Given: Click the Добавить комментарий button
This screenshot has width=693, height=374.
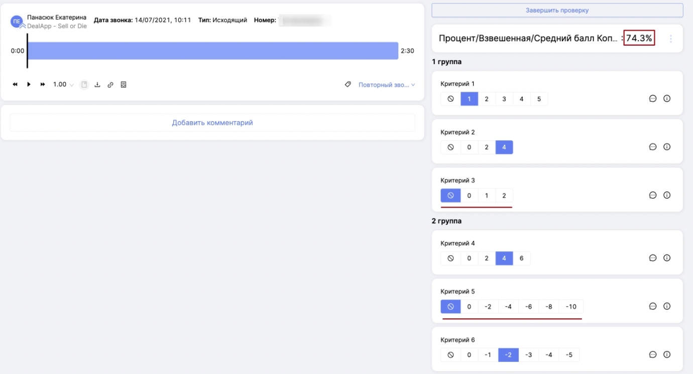Looking at the screenshot, I should tap(212, 123).
